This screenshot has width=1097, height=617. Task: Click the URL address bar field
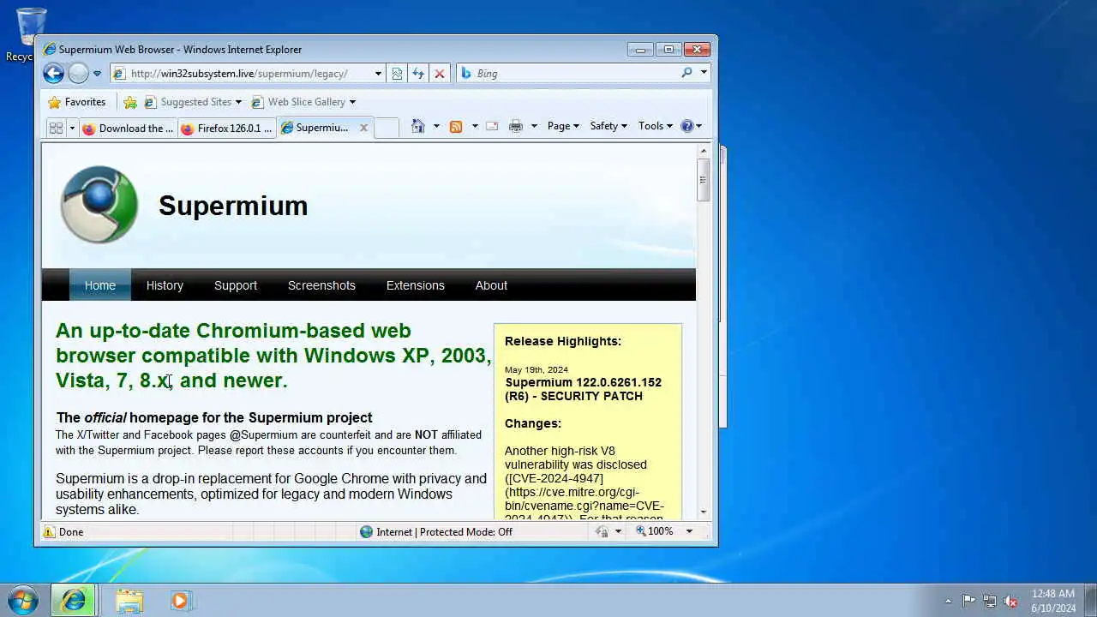[x=242, y=74]
